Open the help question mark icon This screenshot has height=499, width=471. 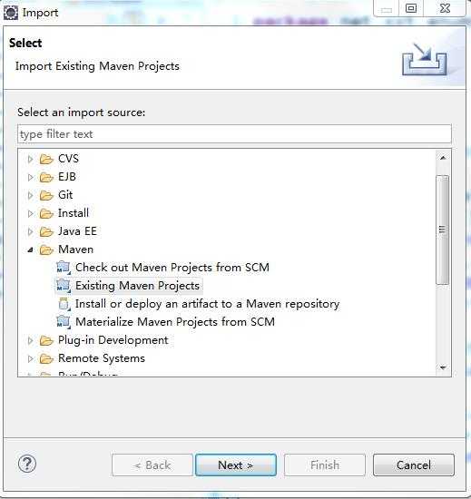[x=27, y=464]
